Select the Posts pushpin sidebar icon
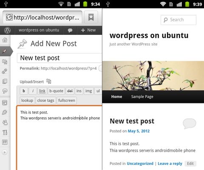This screenshot has height=170, width=204. 5,51
